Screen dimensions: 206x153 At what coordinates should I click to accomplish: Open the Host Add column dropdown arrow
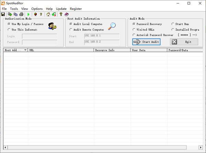tap(25, 50)
